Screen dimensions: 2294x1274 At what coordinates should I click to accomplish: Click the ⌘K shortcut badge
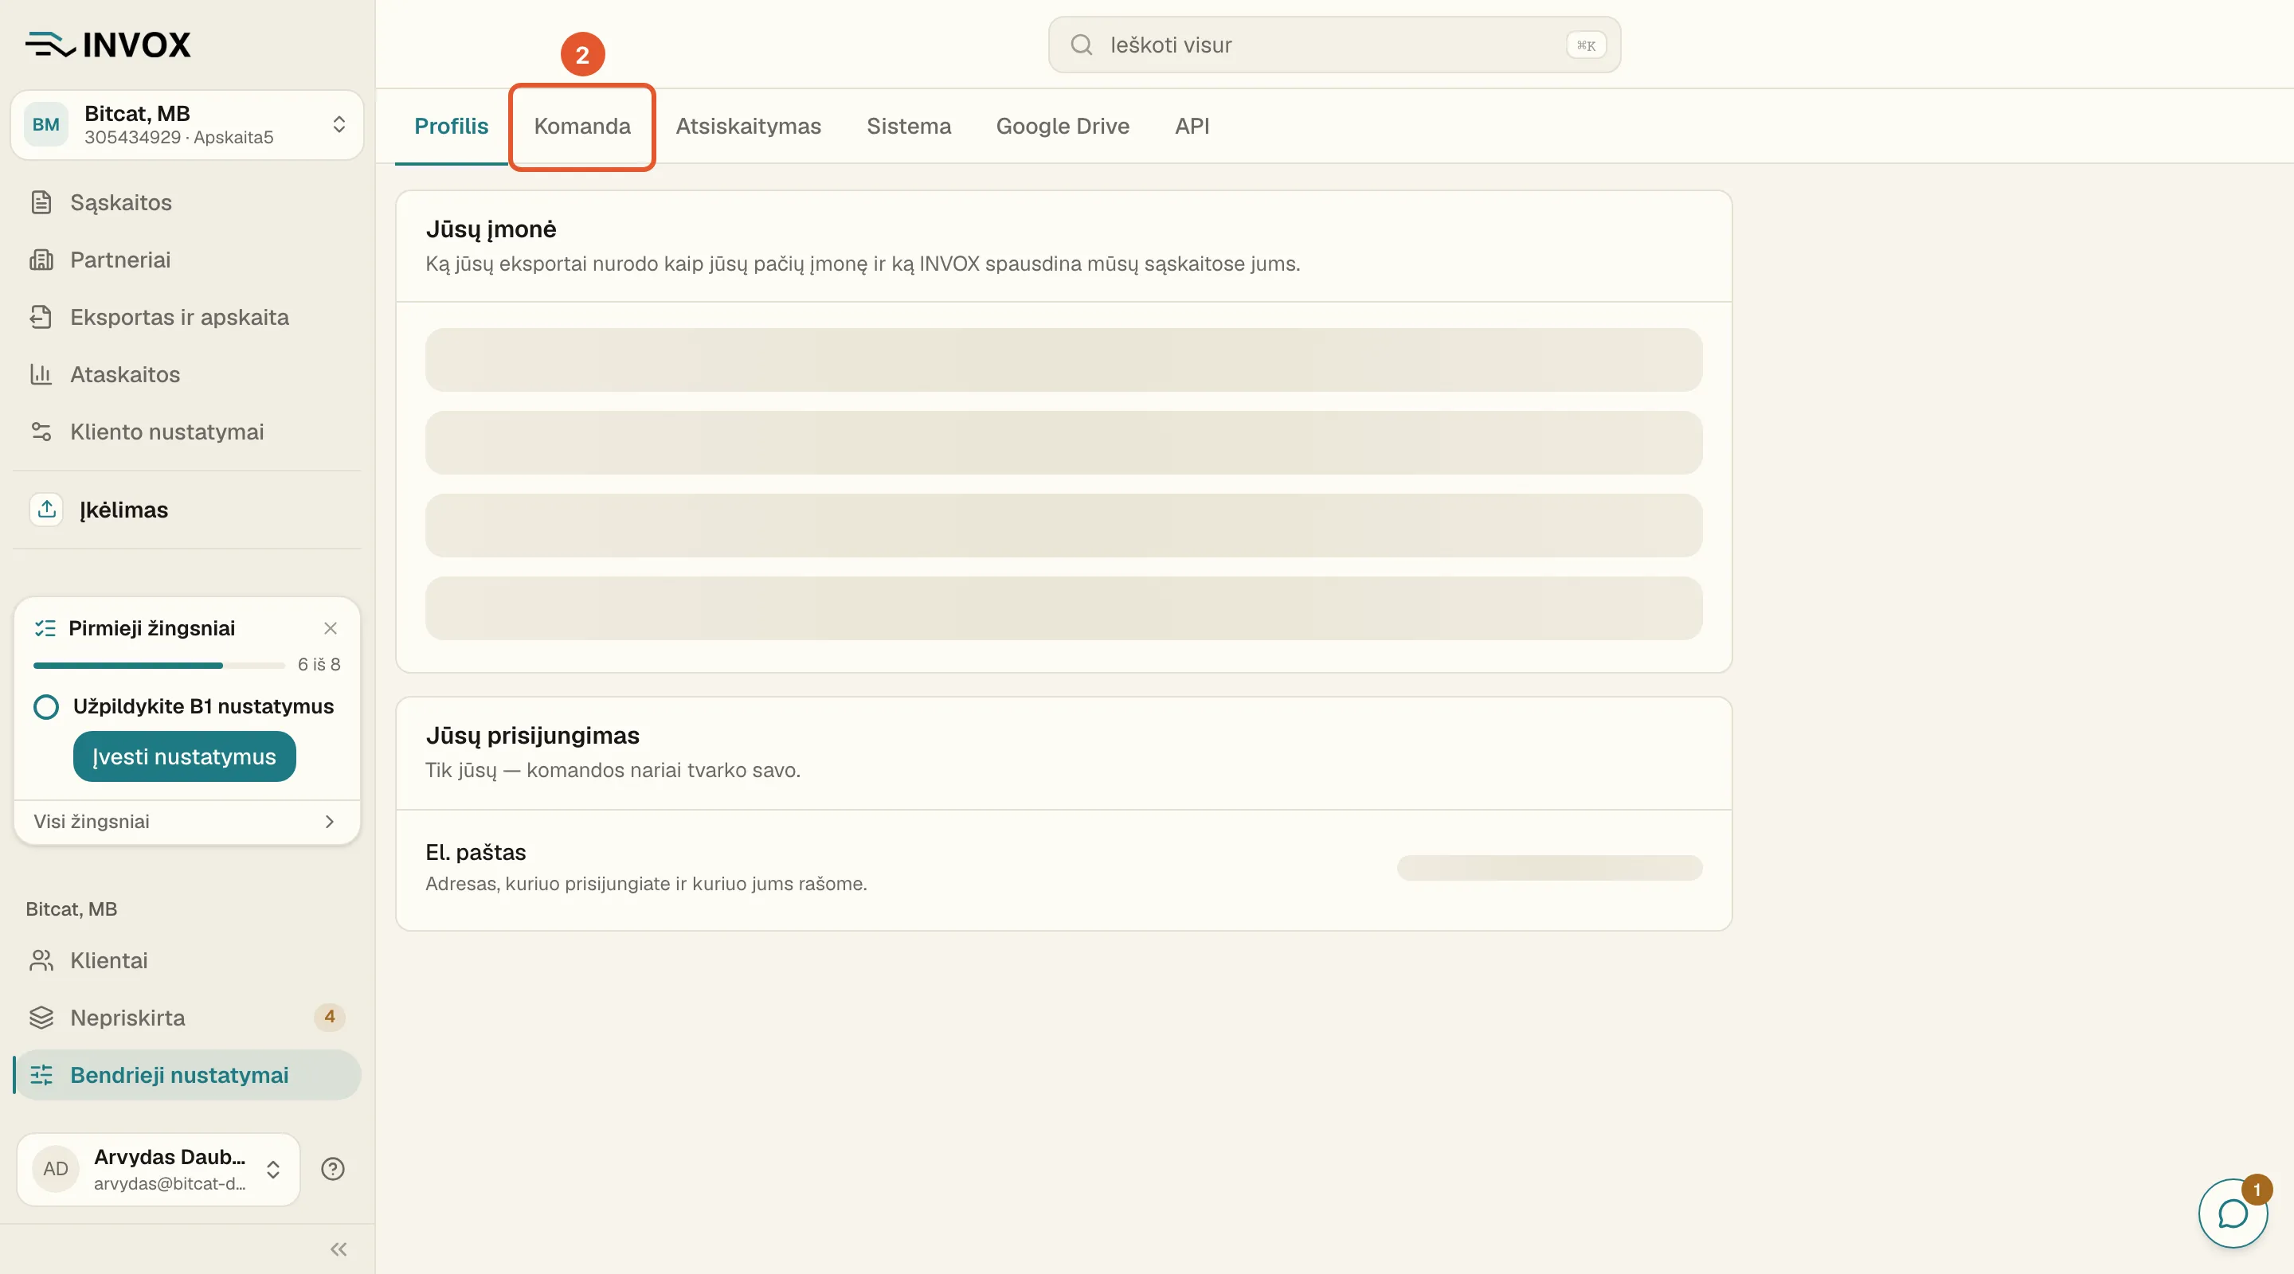[1586, 45]
